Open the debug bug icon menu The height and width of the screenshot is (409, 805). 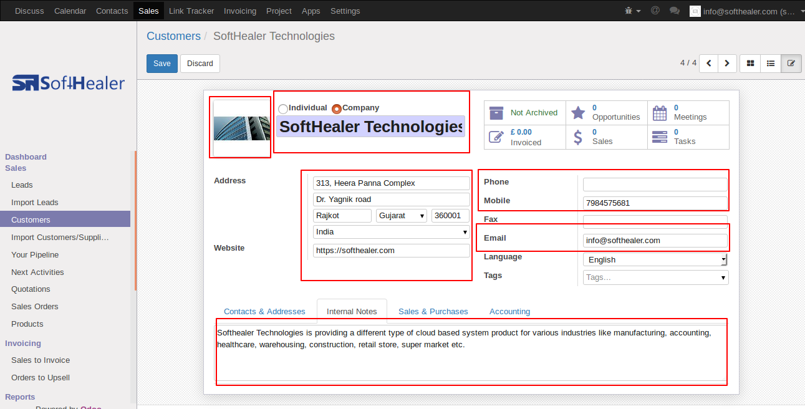[632, 11]
